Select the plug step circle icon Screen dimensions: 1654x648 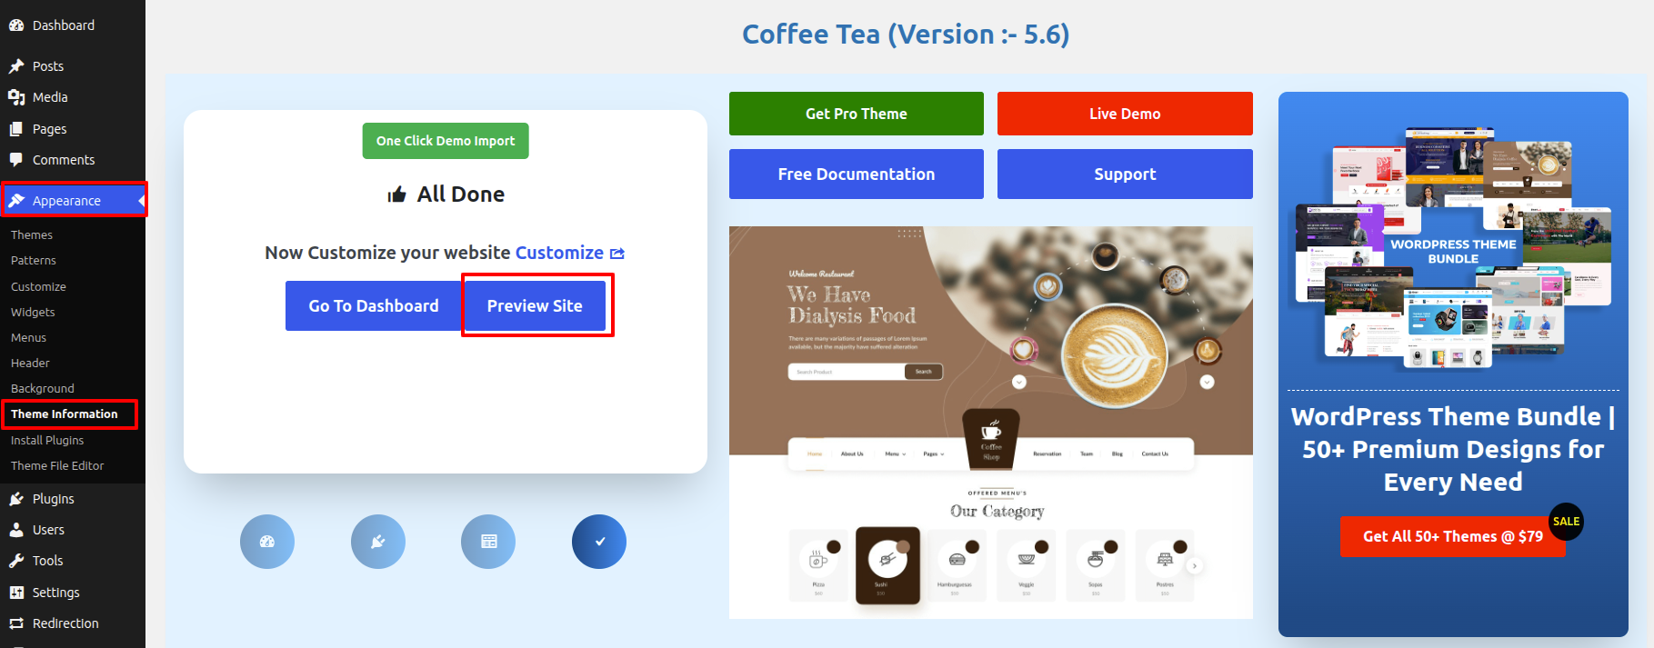click(377, 542)
